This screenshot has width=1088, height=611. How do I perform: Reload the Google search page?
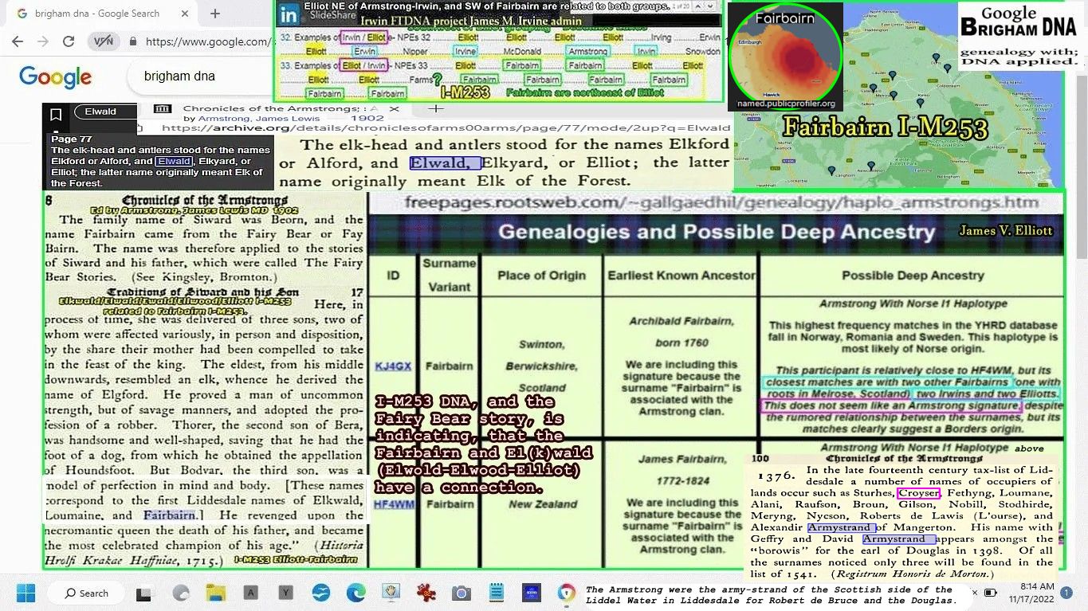[x=69, y=41]
